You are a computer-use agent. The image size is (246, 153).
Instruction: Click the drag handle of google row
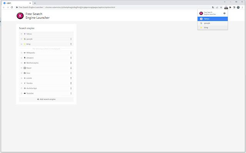tap(22, 39)
